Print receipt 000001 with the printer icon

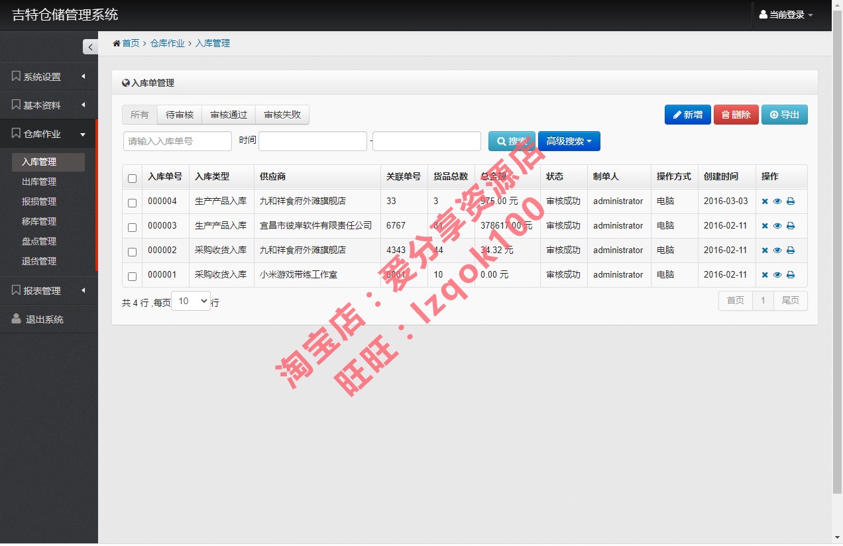[791, 275]
